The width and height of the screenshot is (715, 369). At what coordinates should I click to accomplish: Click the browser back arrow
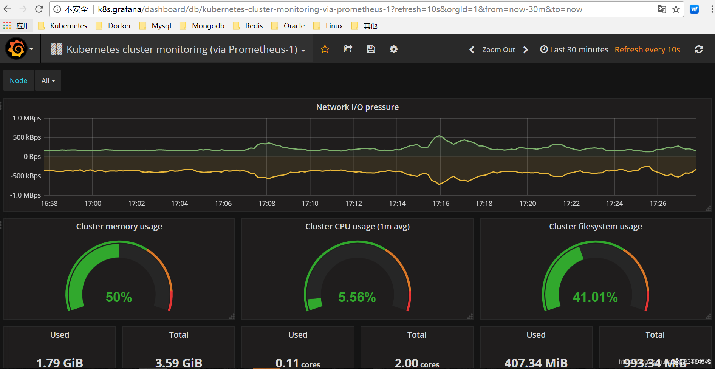pos(7,9)
